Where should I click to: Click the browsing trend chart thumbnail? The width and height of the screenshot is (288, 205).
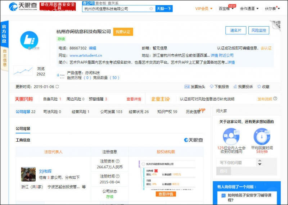click(23, 70)
